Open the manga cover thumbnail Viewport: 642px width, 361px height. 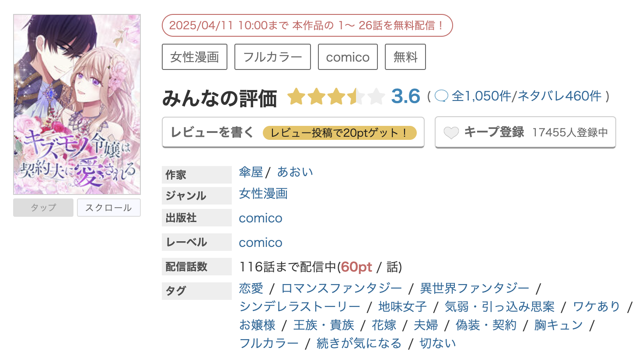[x=77, y=104]
